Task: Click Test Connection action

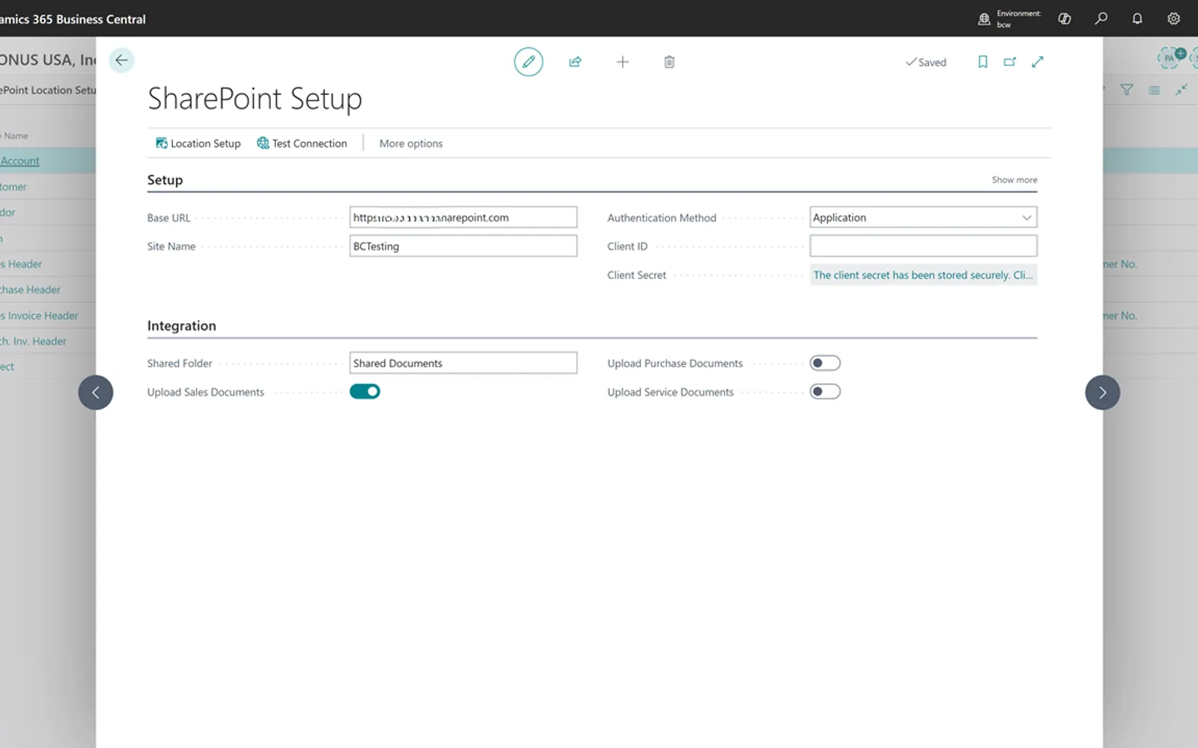Action: coord(302,144)
